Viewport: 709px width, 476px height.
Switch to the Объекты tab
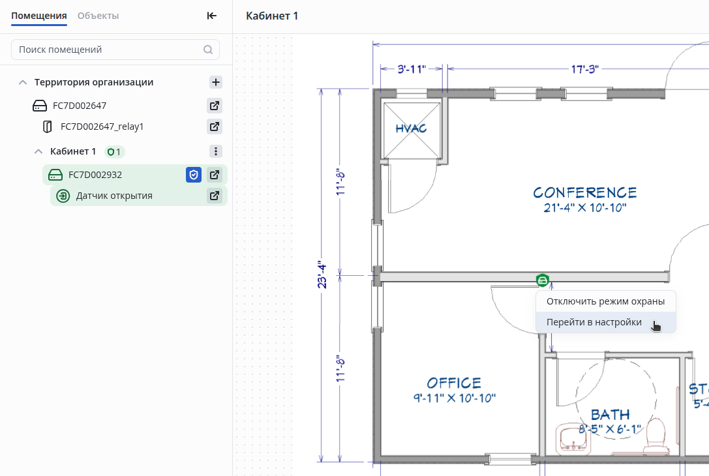point(98,16)
